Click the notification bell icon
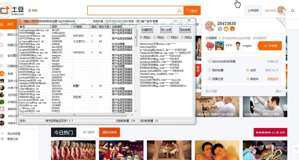 [x=293, y=11]
